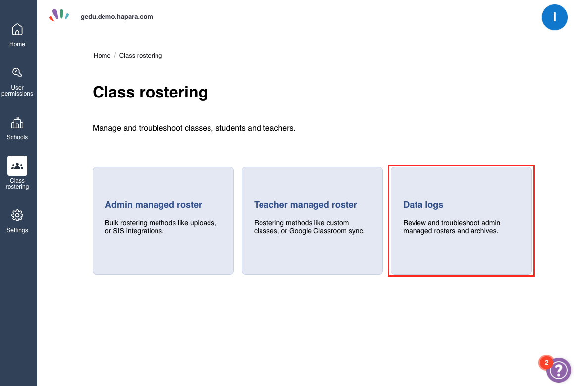Open User permissions from the sidebar
Image resolution: width=574 pixels, height=386 pixels.
[17, 72]
